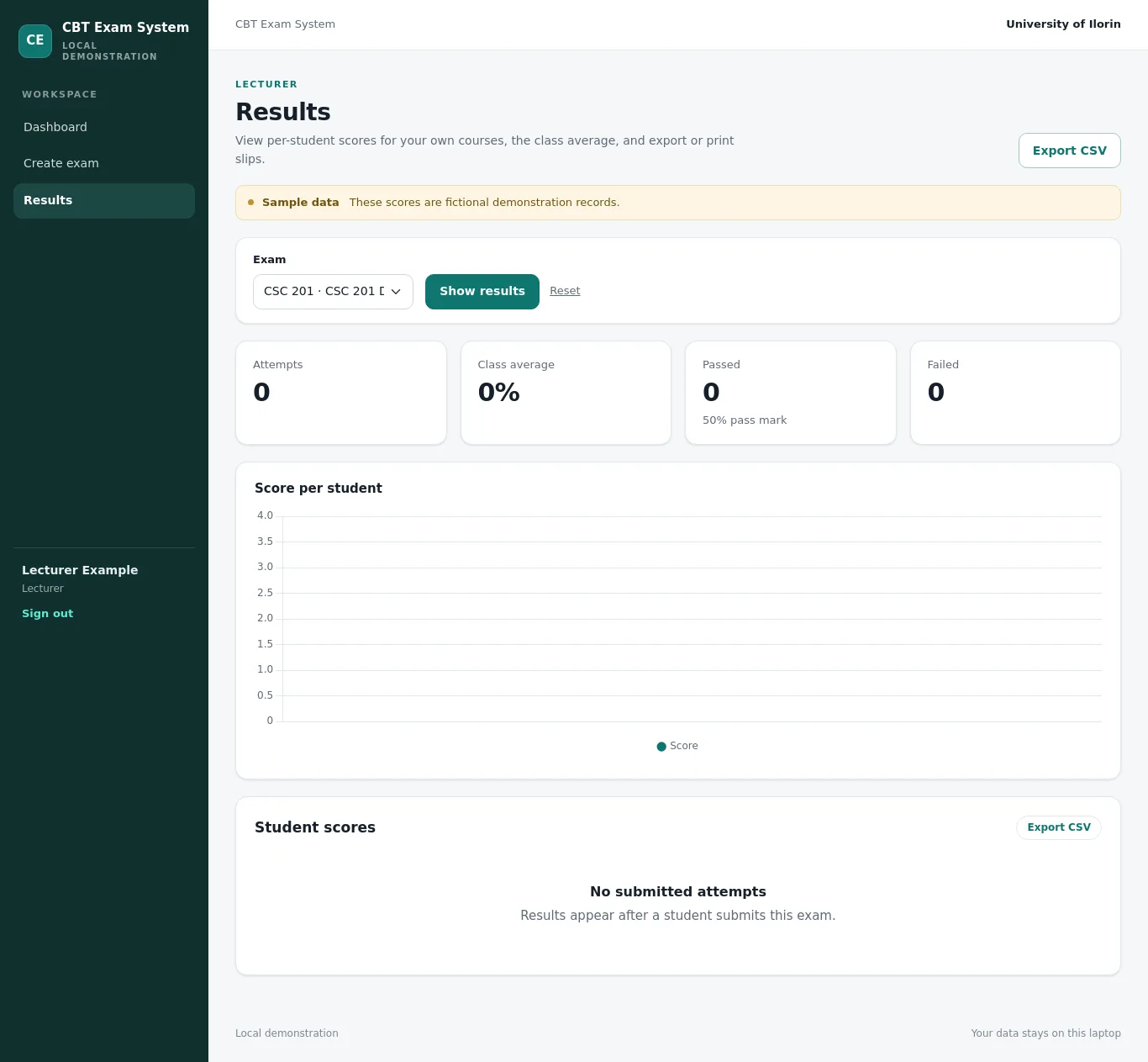Image resolution: width=1148 pixels, height=1062 pixels.
Task: Click the top Export CSV button
Action: [1069, 151]
